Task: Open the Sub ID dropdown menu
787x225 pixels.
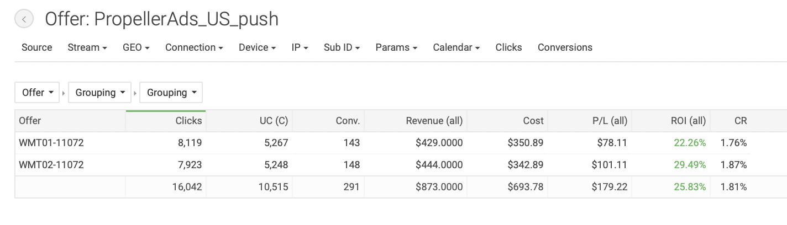Action: click(x=342, y=47)
